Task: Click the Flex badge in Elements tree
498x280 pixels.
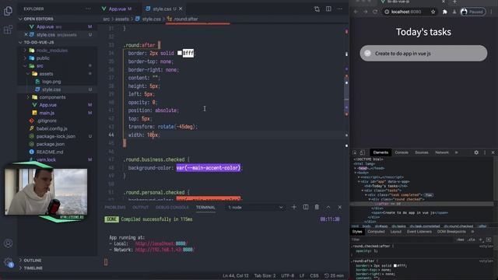Action: click(429, 195)
